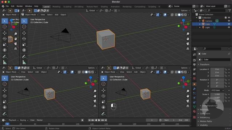Click the Location X value field

point(217,69)
